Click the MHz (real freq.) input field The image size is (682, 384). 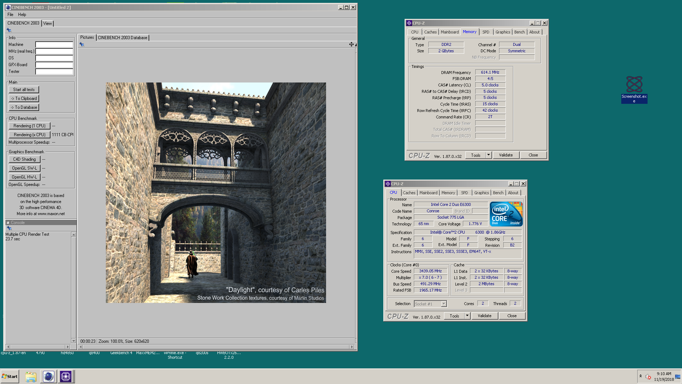pos(54,51)
